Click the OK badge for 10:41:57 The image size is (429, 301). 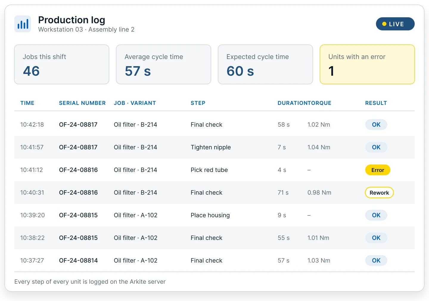[376, 147]
